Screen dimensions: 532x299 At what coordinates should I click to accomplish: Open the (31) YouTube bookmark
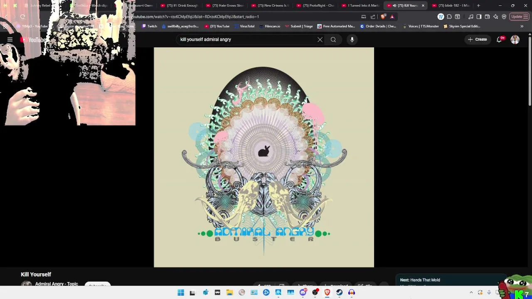[217, 26]
